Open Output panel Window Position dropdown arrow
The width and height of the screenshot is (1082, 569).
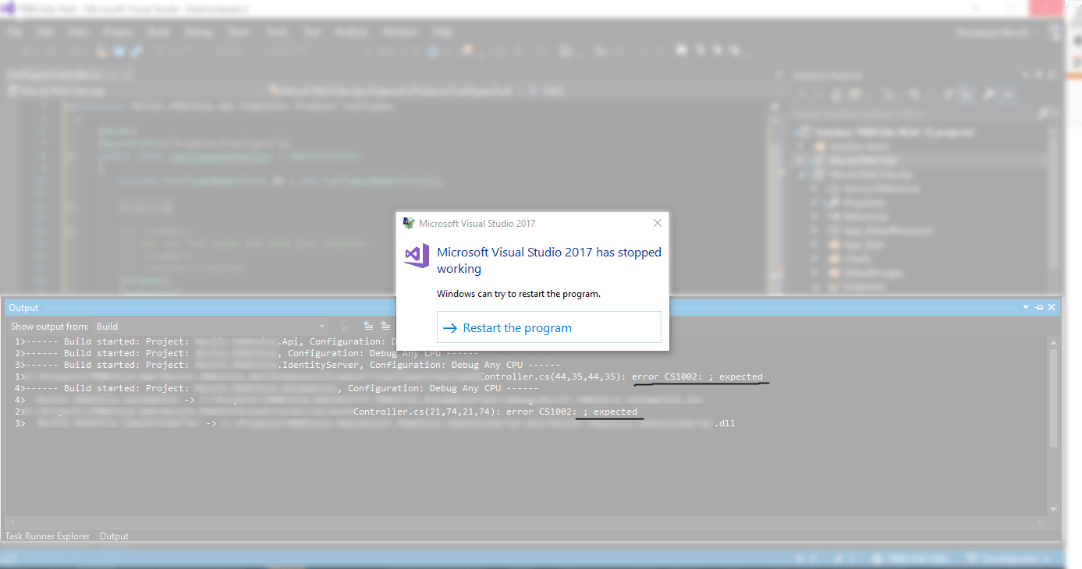coord(1026,308)
